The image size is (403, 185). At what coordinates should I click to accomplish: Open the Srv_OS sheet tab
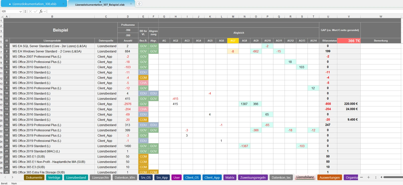[x=146, y=177]
